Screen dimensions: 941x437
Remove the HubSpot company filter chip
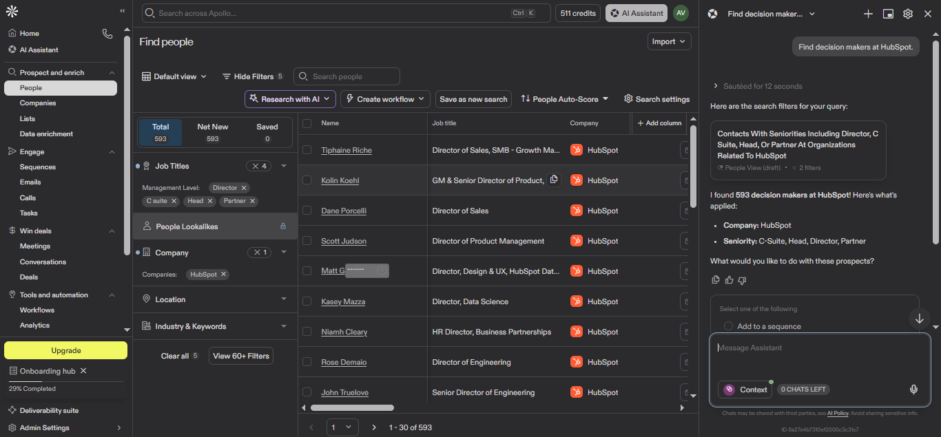click(x=224, y=274)
